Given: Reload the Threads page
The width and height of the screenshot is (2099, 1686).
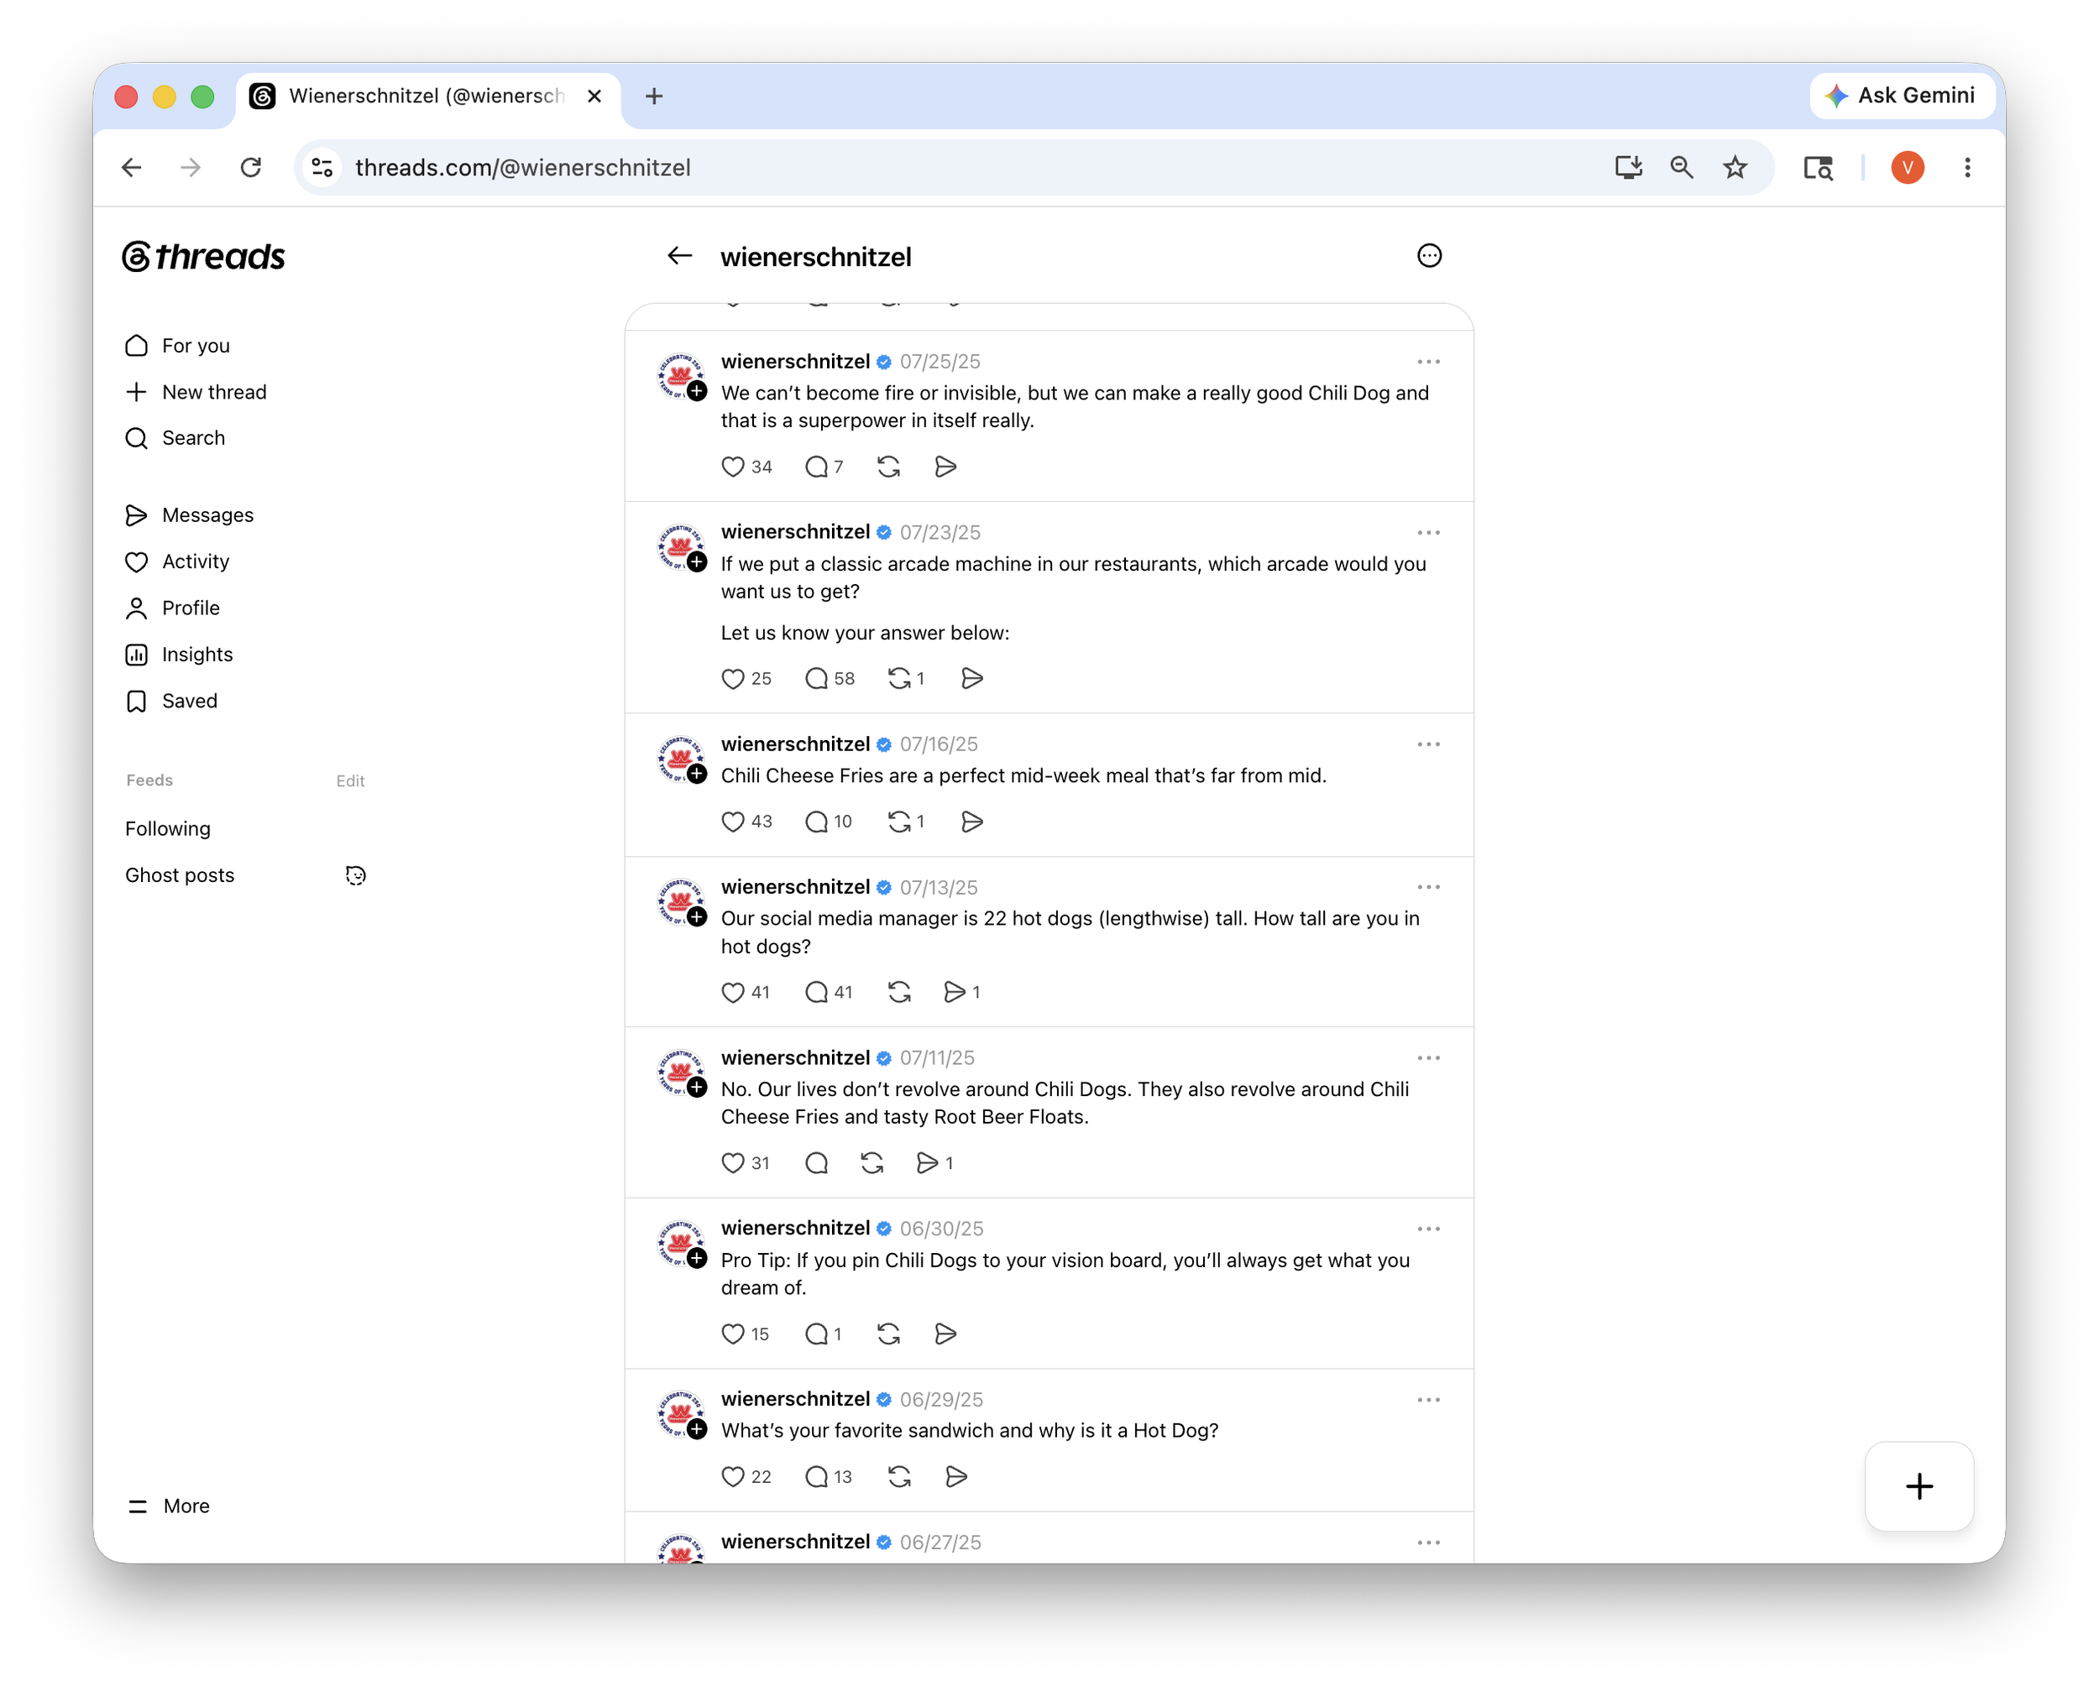Looking at the screenshot, I should pyautogui.click(x=251, y=169).
